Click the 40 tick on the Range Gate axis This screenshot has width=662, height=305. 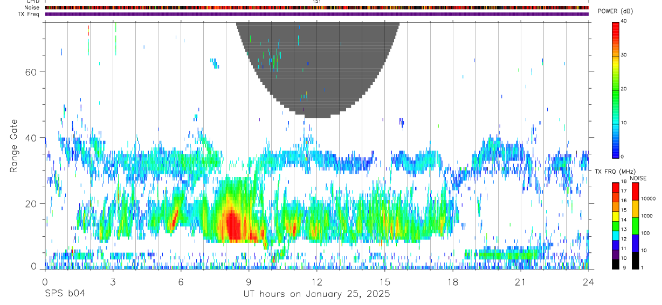coord(32,138)
